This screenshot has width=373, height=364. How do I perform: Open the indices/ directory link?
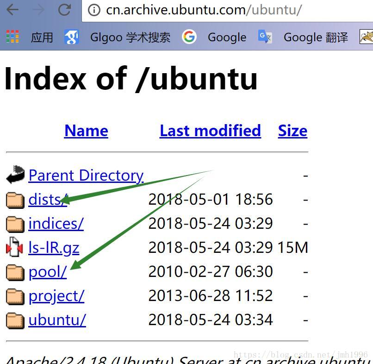[x=56, y=224]
